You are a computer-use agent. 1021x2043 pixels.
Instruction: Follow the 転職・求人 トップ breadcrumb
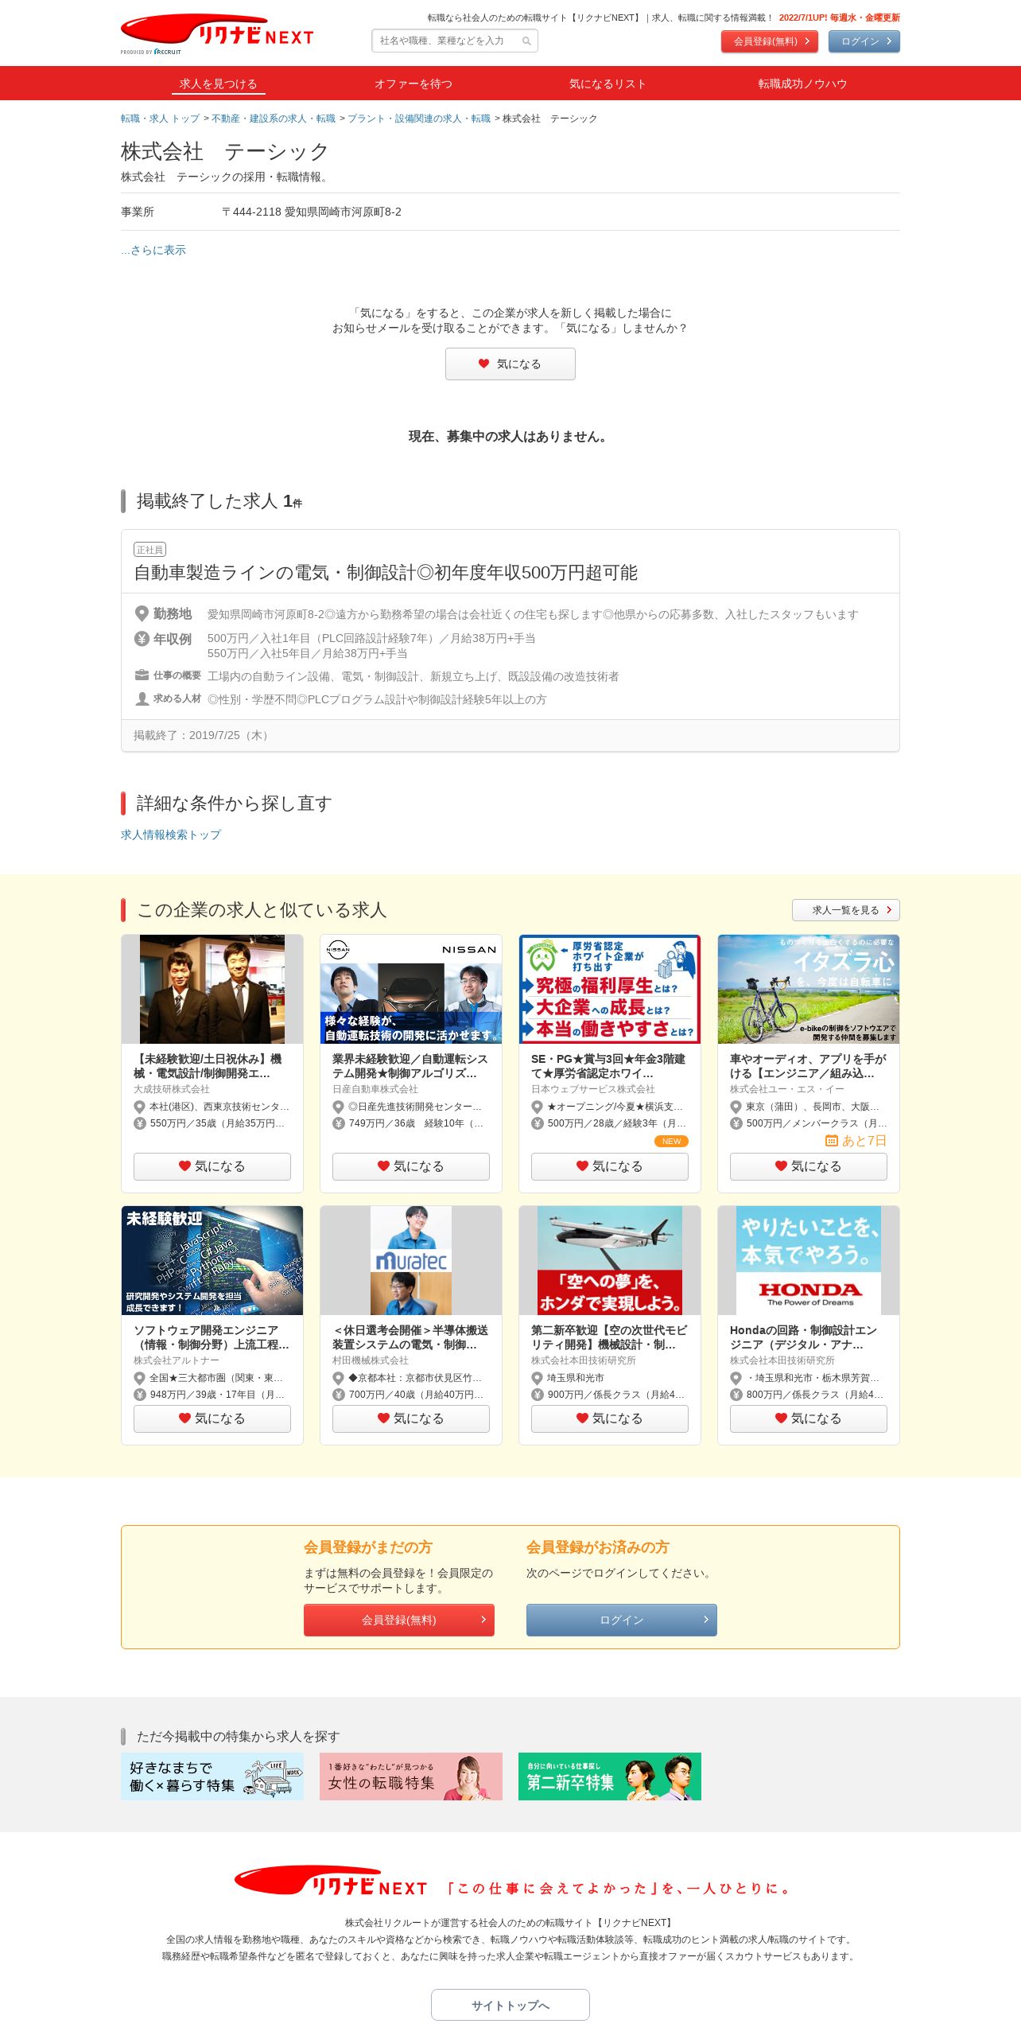(x=160, y=119)
